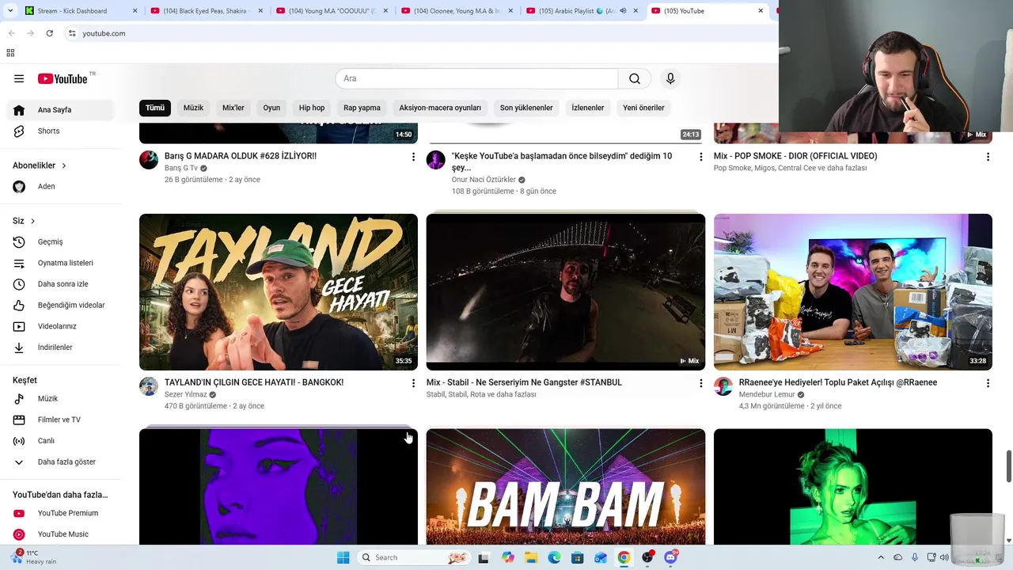Open Onur Naci Öztürkler channel avatar
The width and height of the screenshot is (1013, 570).
pos(436,160)
